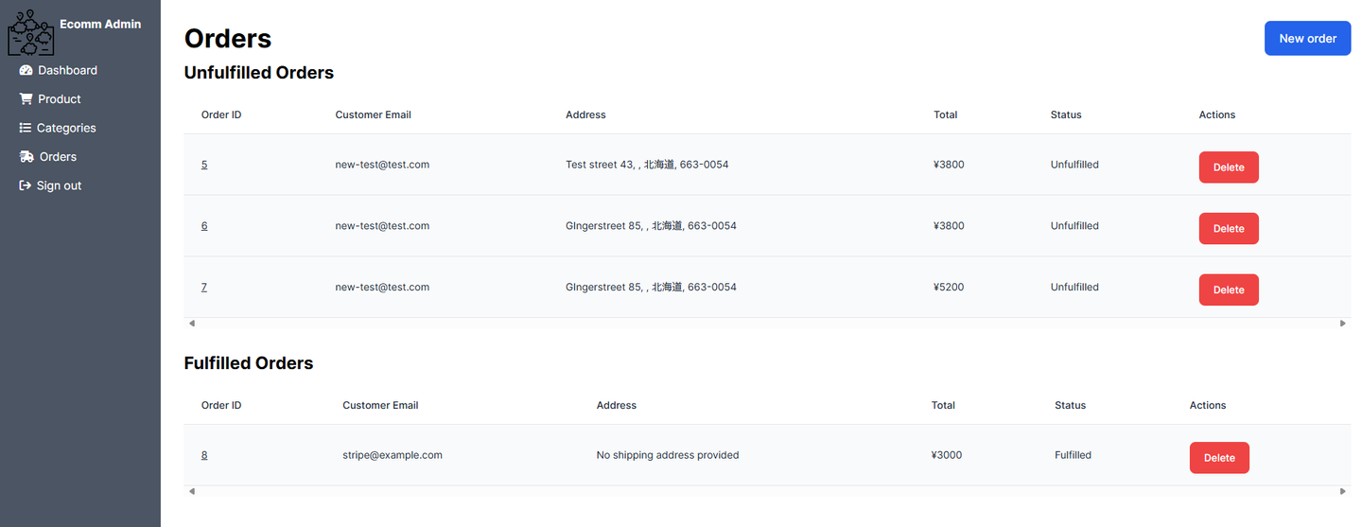Image resolution: width=1362 pixels, height=527 pixels.
Task: Delete unfulfilled order 7
Action: click(1228, 290)
